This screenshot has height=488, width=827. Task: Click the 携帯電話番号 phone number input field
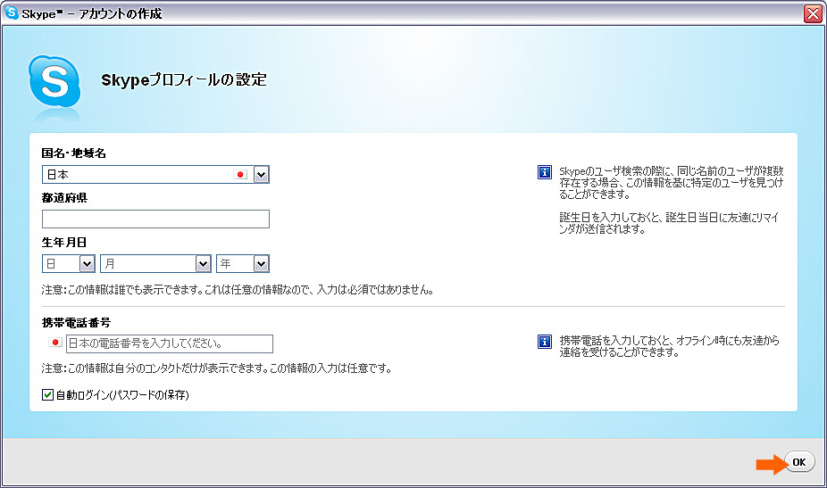pos(170,343)
